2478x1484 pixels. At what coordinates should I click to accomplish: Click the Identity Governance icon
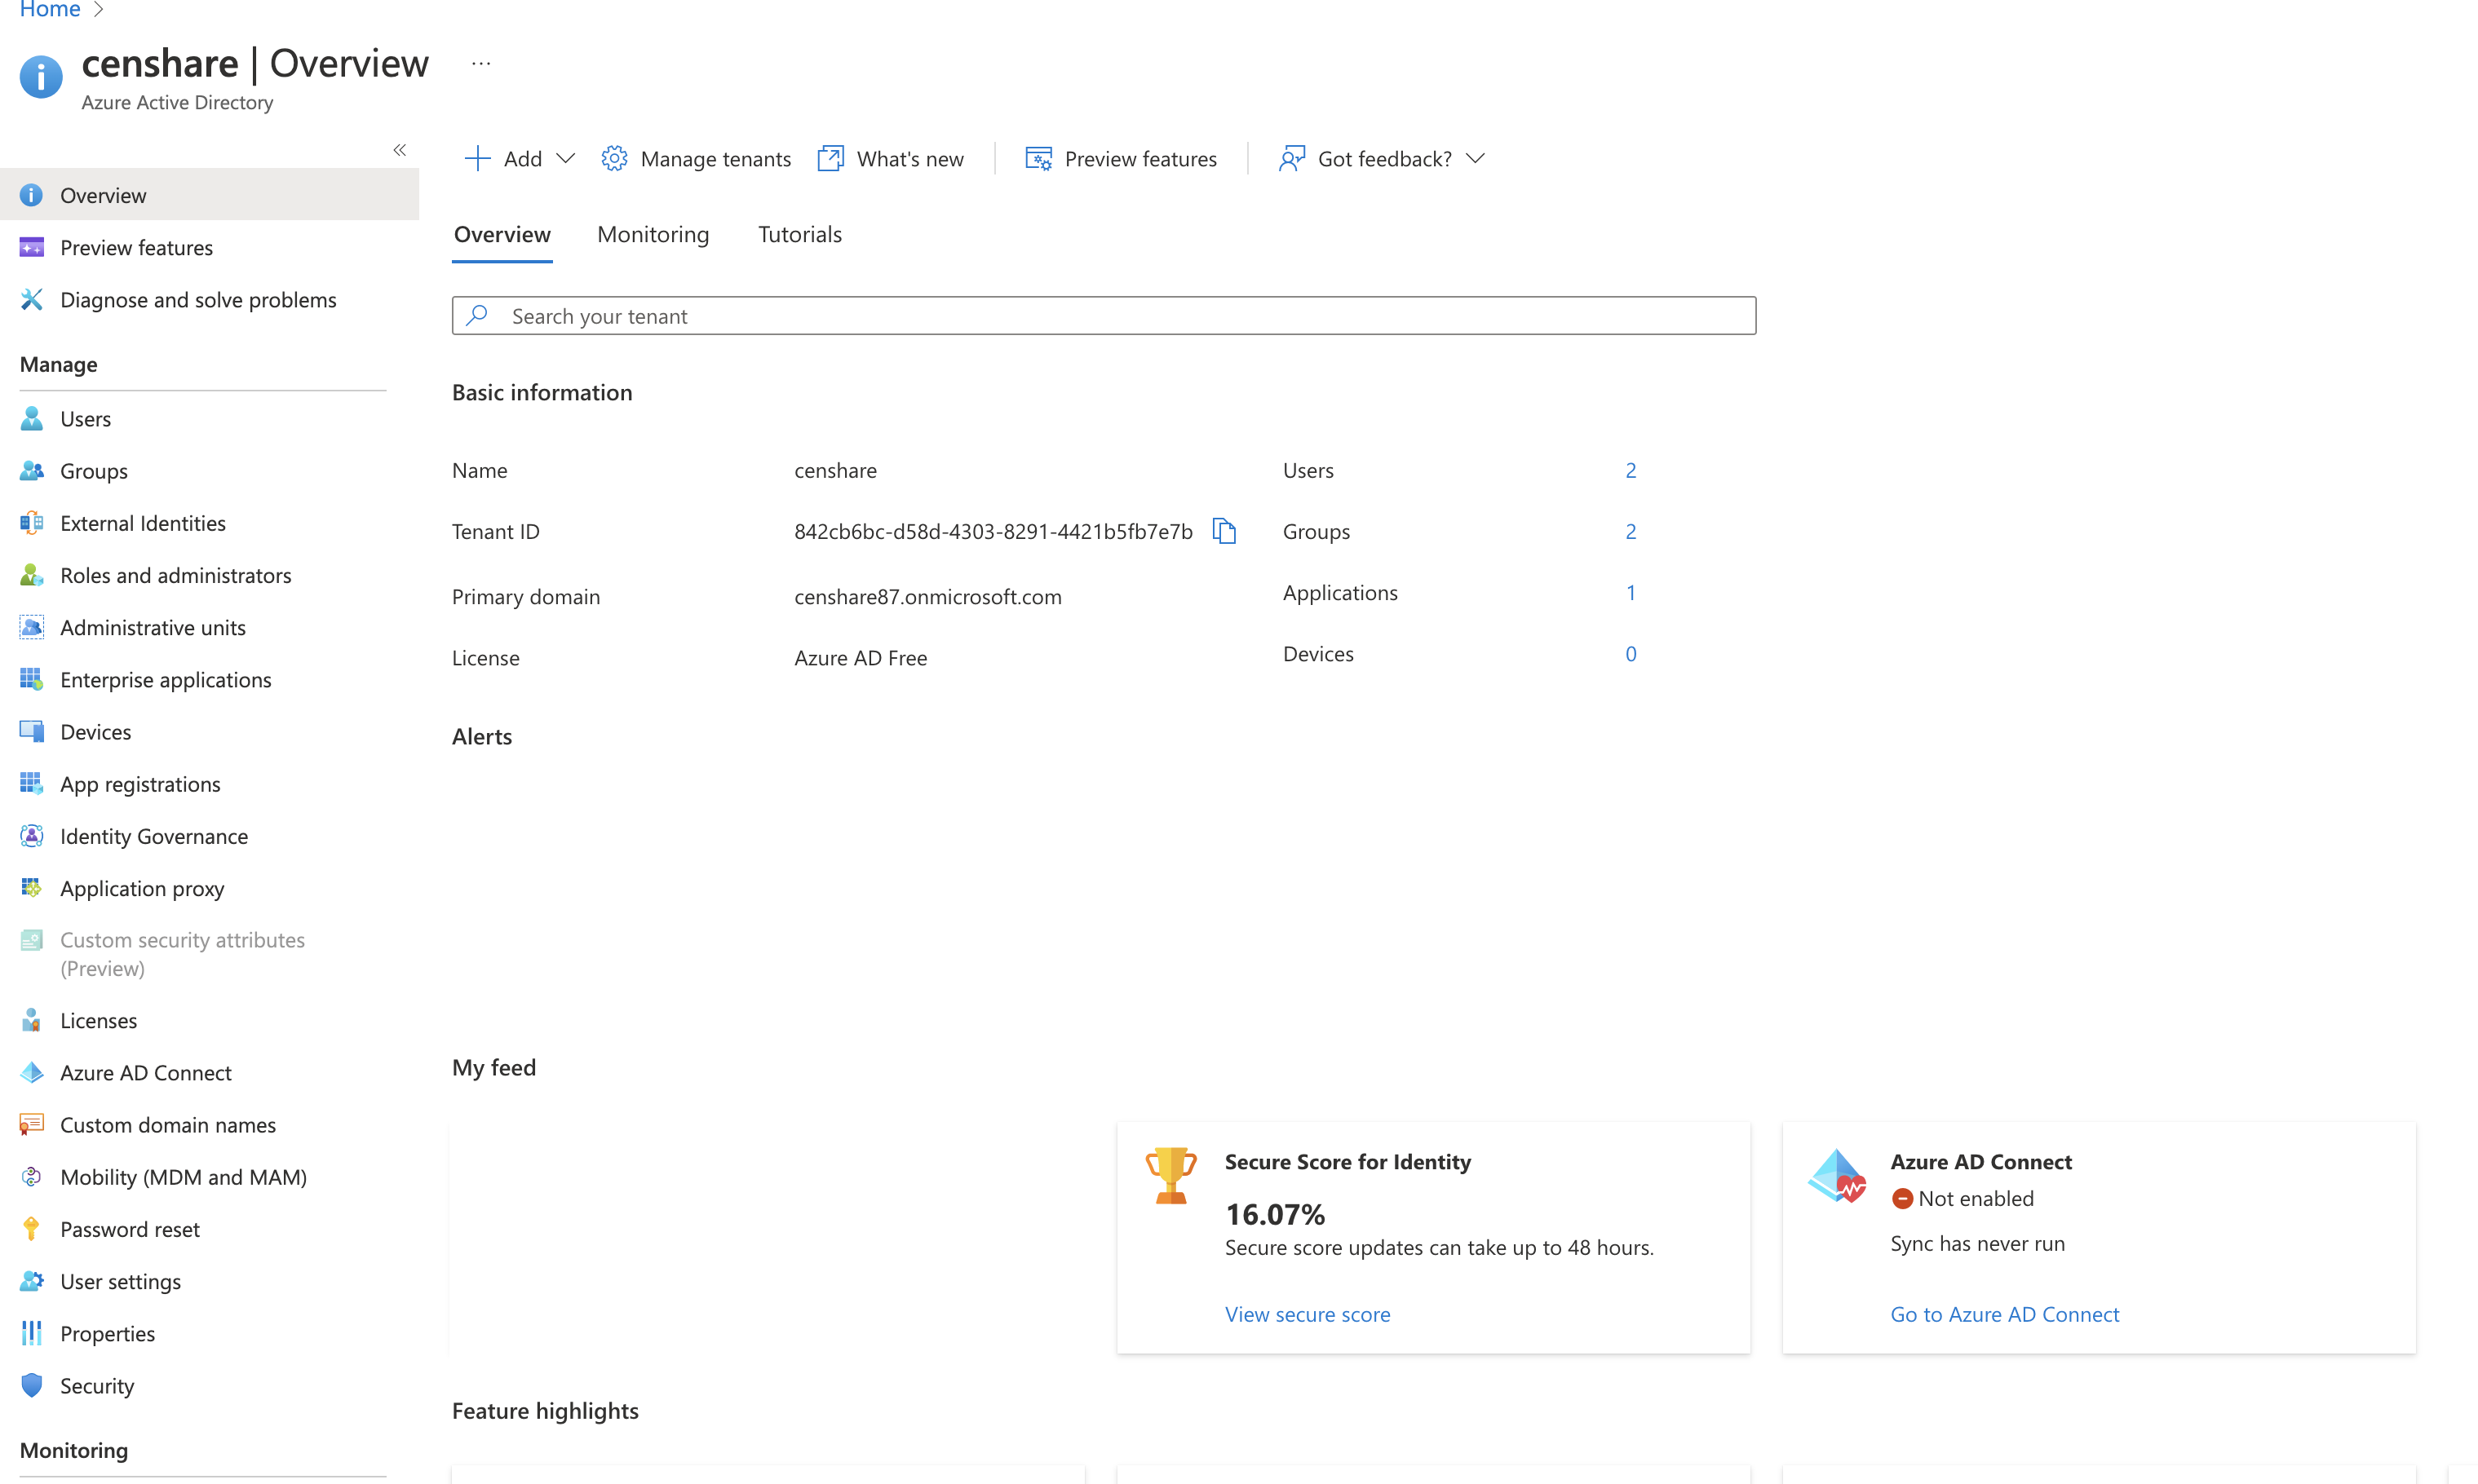32,836
